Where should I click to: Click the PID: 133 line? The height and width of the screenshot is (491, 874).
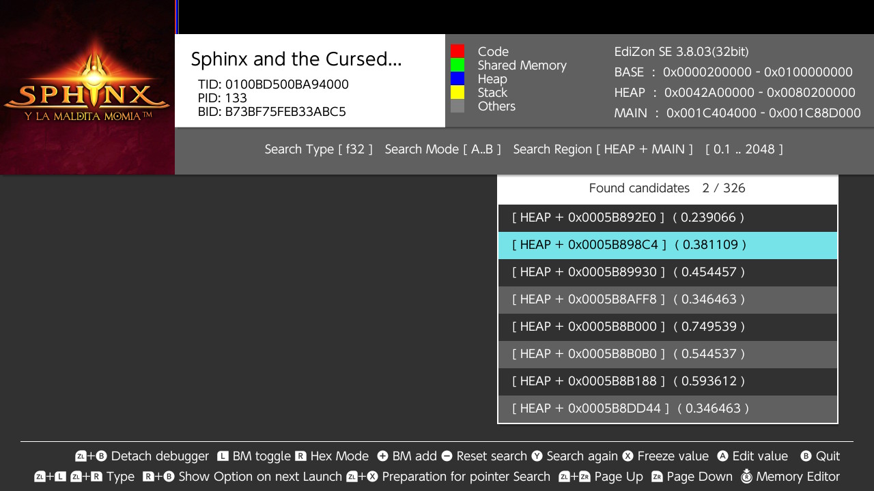223,98
